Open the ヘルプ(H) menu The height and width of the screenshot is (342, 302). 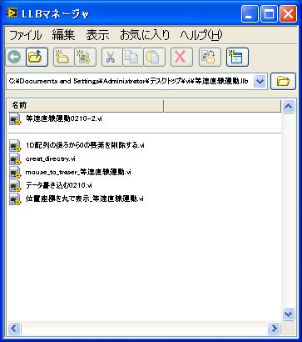click(201, 35)
